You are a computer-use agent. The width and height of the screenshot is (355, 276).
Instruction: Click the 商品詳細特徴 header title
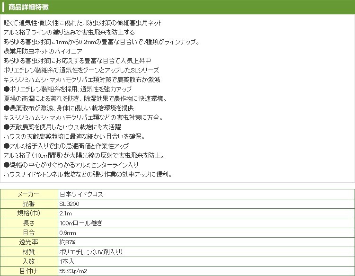coord(28,7)
